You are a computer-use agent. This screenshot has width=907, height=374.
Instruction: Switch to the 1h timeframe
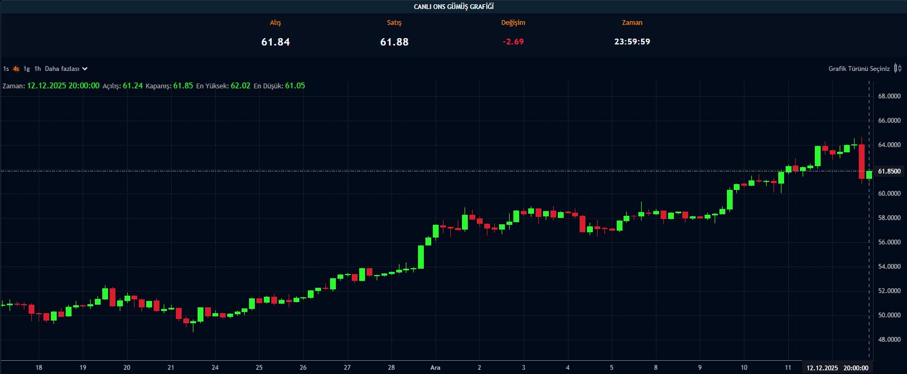point(37,69)
